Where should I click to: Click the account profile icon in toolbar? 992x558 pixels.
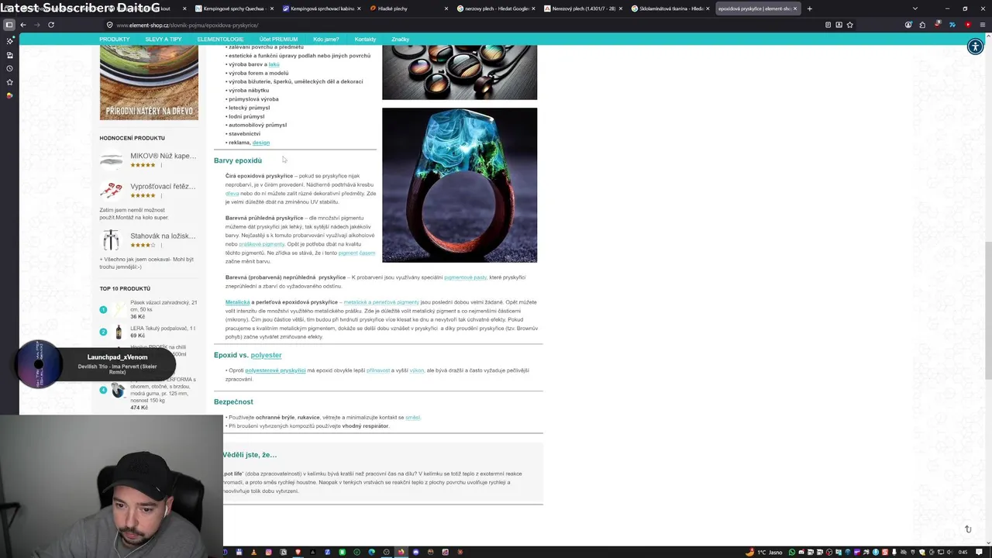tap(908, 25)
